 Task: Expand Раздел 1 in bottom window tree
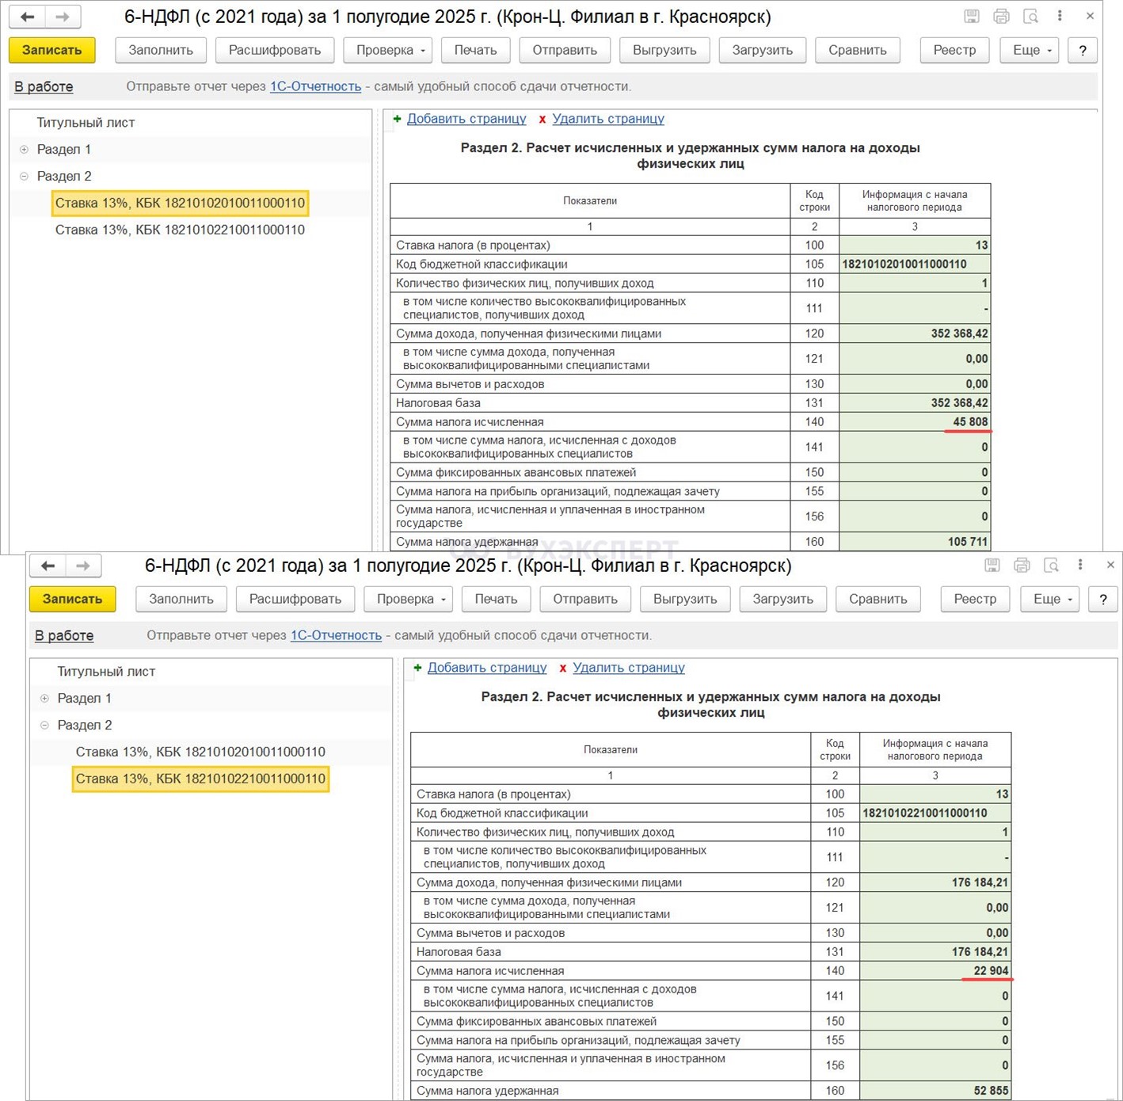coord(44,699)
